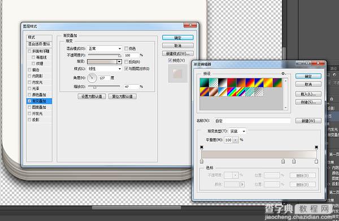Open the 混合模式 blend mode dropdown
339x221 pixels.
(x=105, y=48)
